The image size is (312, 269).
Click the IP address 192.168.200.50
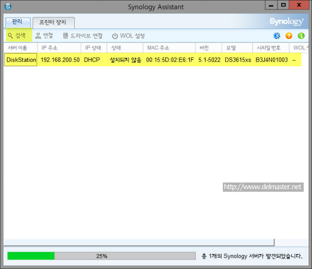pos(60,60)
